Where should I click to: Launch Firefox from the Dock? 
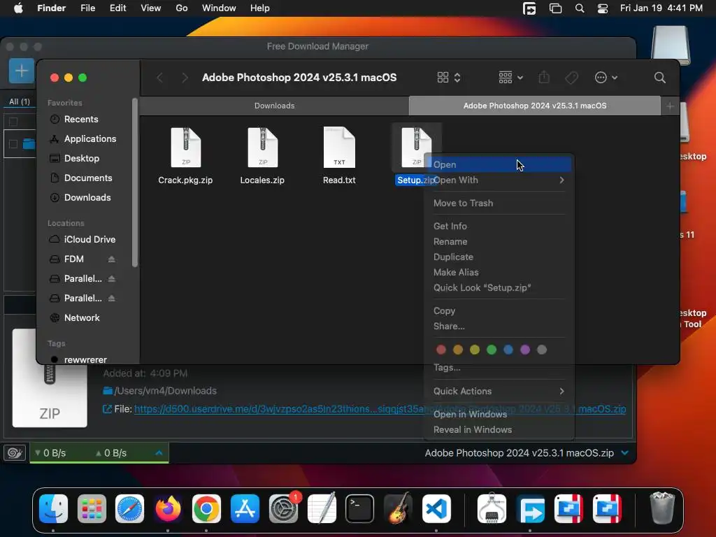[168, 508]
